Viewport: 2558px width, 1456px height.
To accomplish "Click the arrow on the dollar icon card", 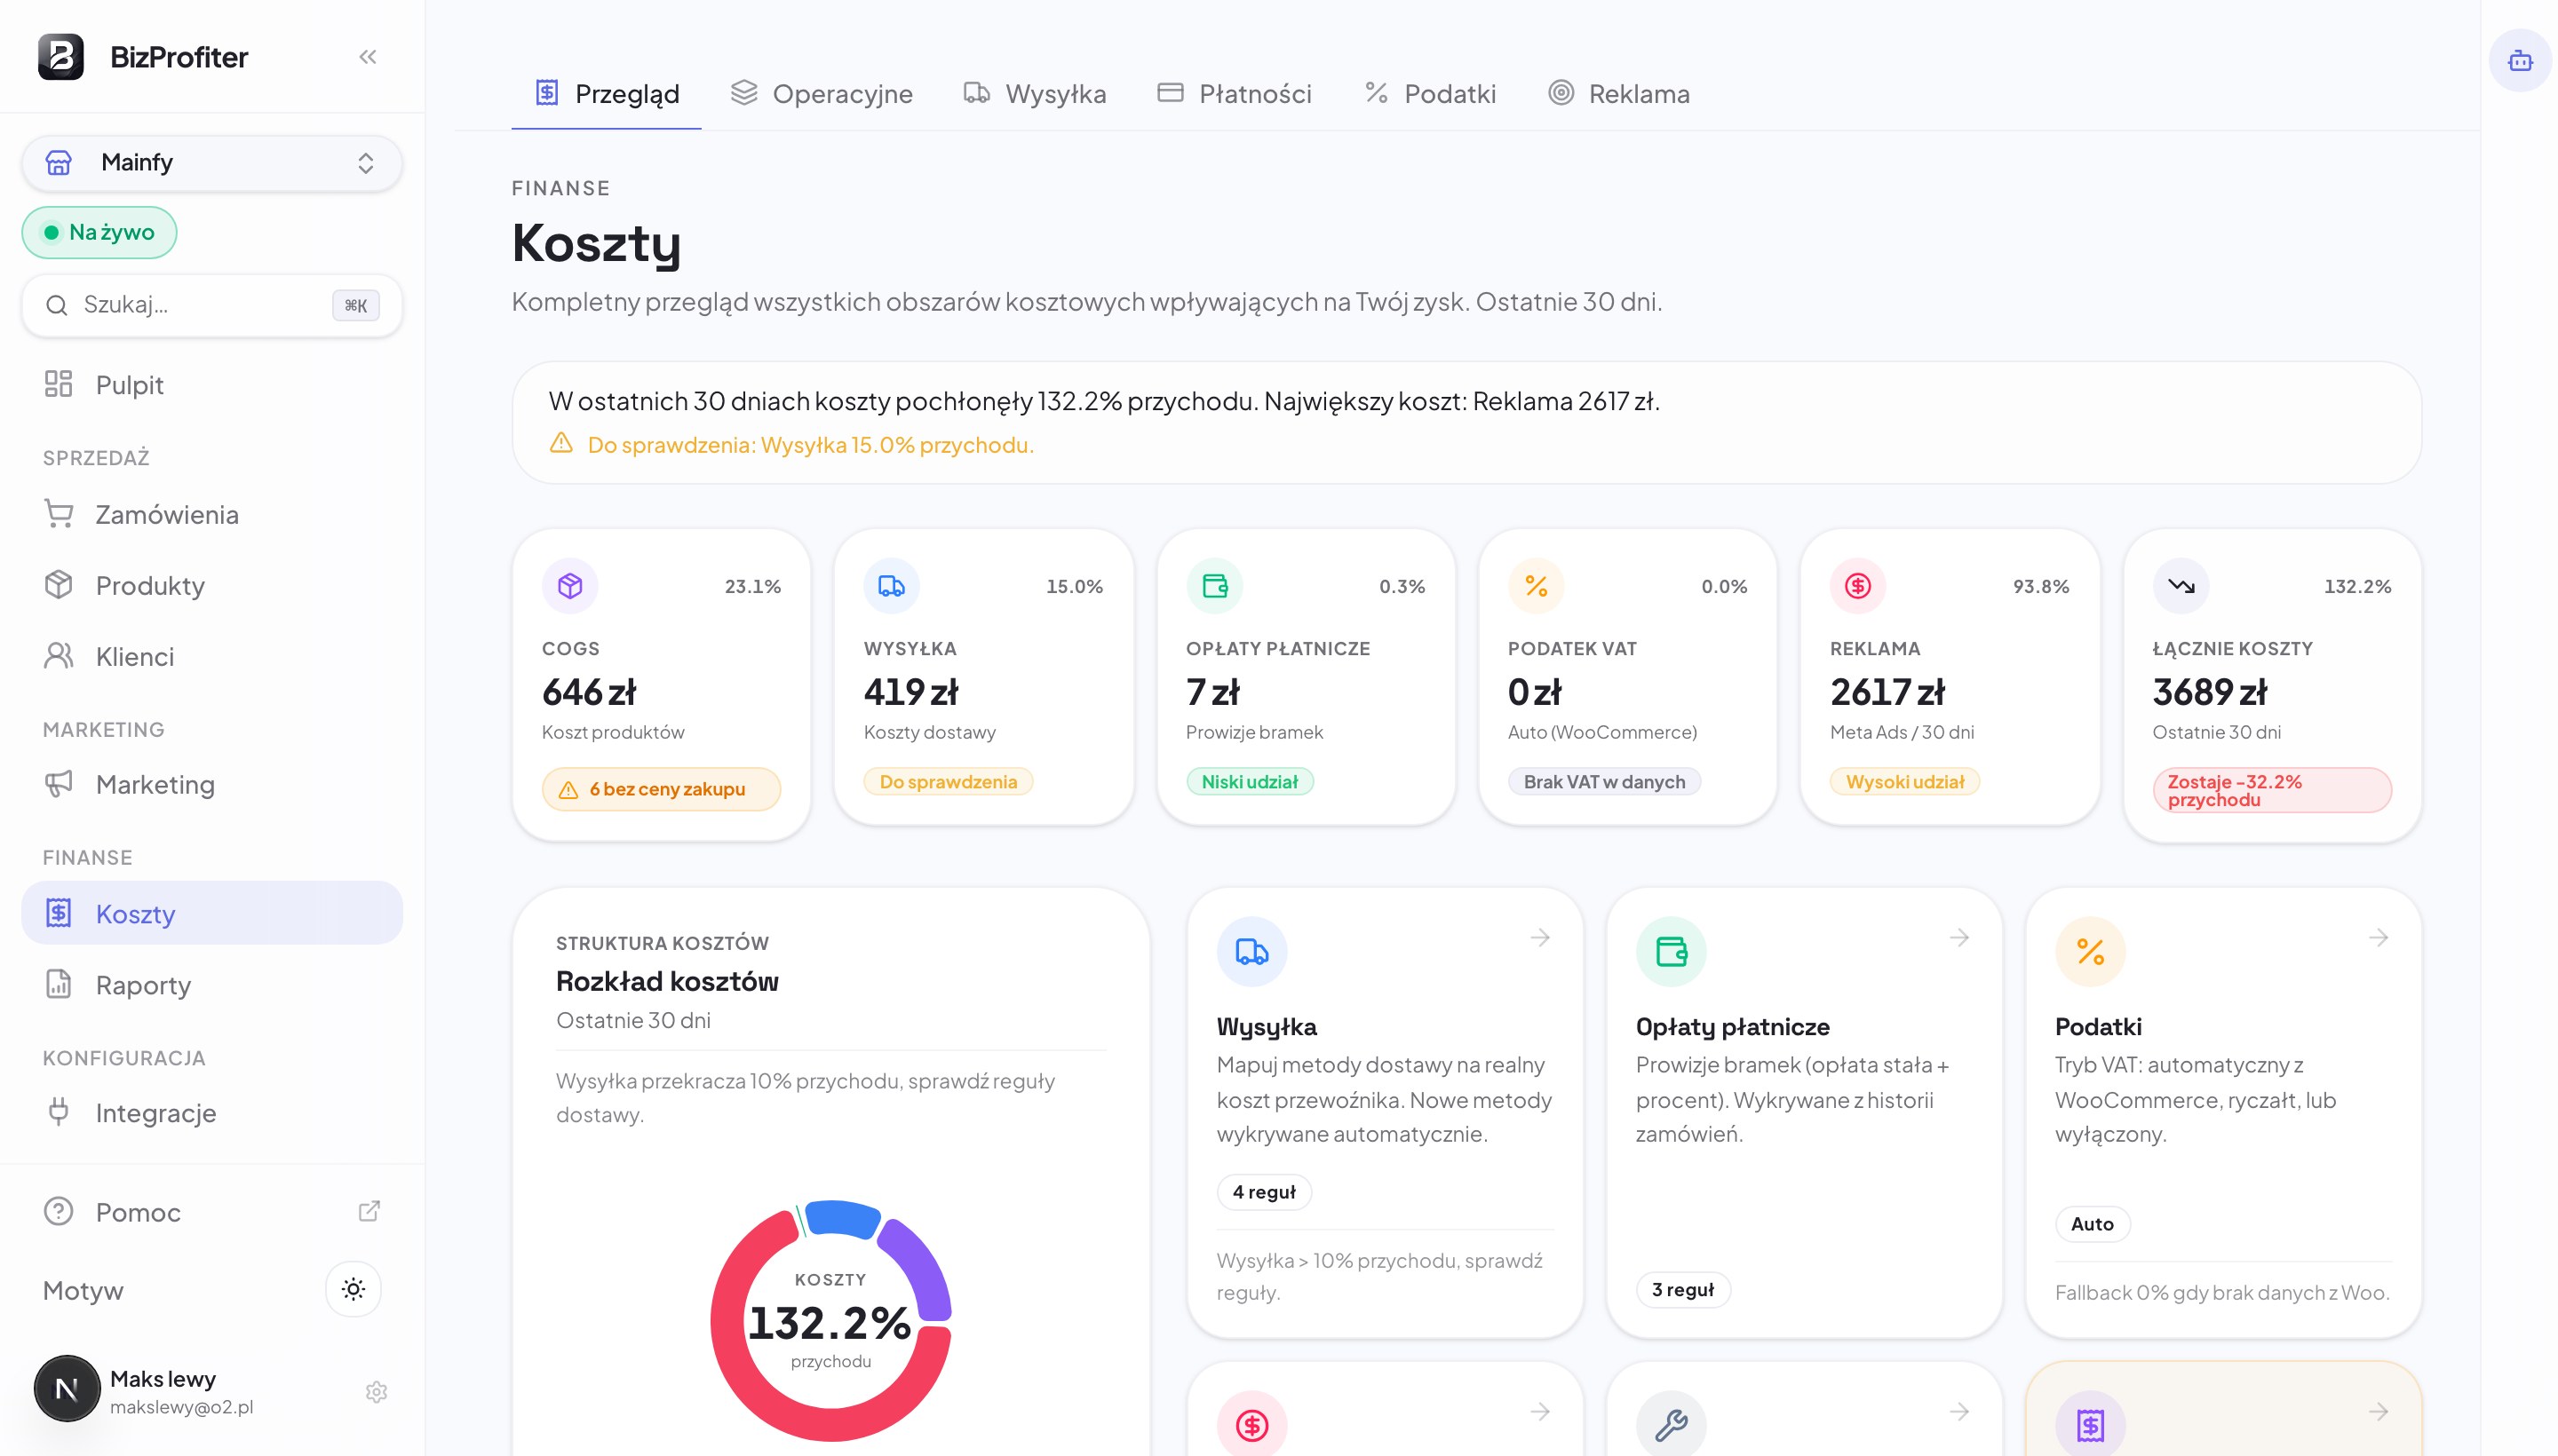I will point(1541,1412).
